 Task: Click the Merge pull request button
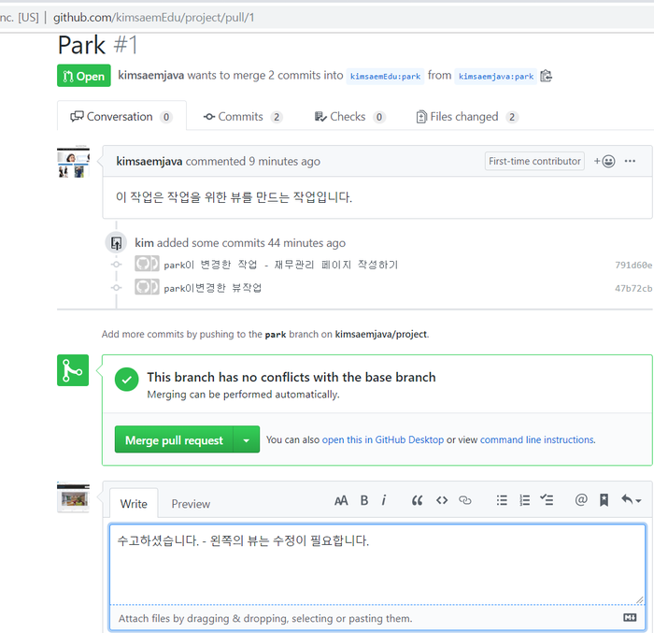point(174,440)
